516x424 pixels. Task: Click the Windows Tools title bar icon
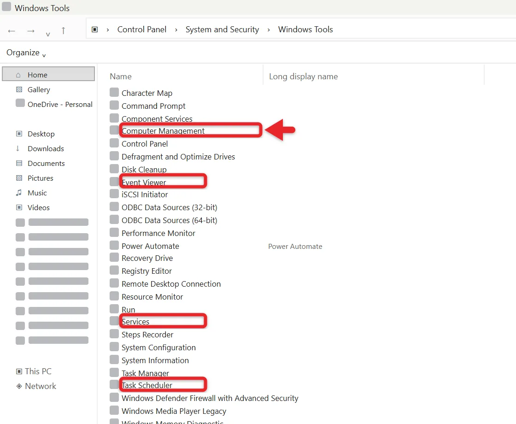point(6,6)
